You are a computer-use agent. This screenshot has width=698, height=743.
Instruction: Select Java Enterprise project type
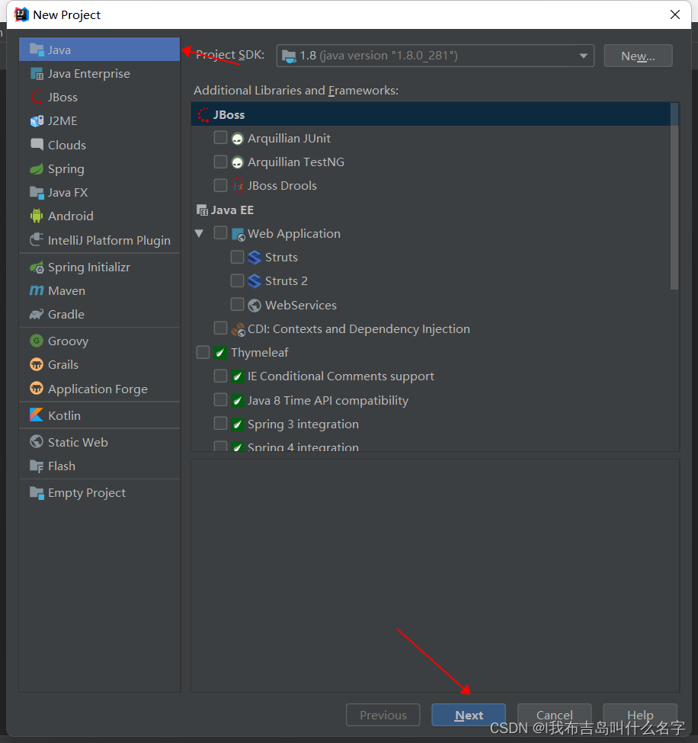tap(100, 73)
